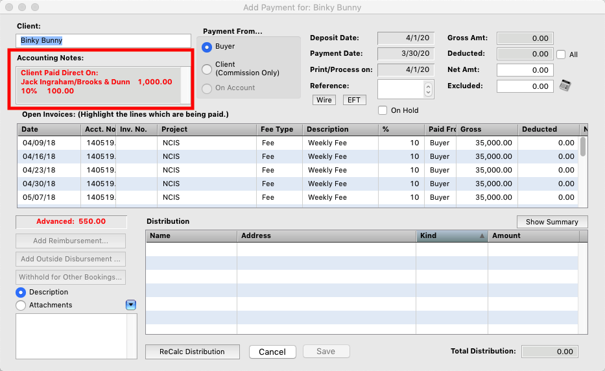Cancel the payment dialog
The image size is (605, 371).
[272, 352]
